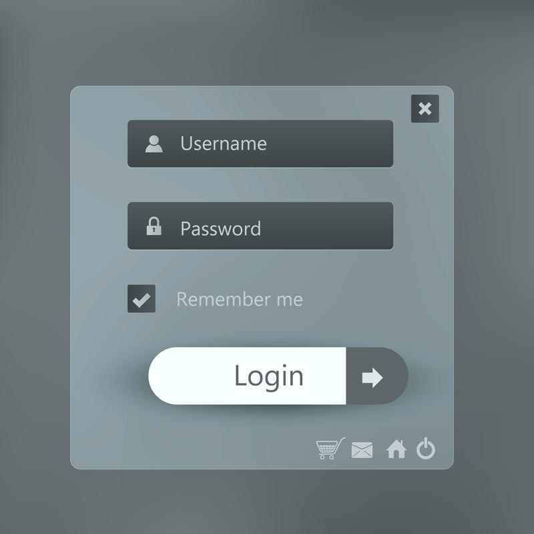Click the user silhouette icon beside Username
Image resolution: width=534 pixels, height=534 pixels.
click(154, 144)
